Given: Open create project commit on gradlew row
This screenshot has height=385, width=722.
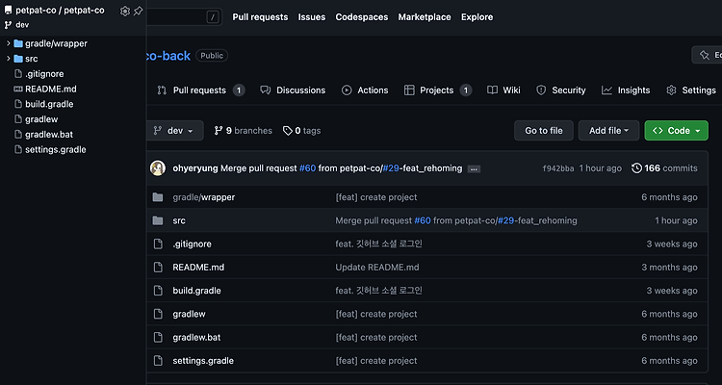Looking at the screenshot, I should (376, 314).
